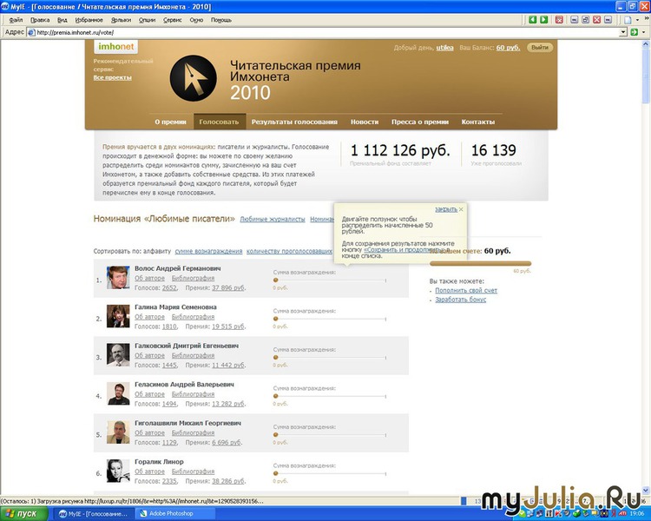Click the round black cursor prize logo
The height and width of the screenshot is (521, 651).
pyautogui.click(x=194, y=78)
